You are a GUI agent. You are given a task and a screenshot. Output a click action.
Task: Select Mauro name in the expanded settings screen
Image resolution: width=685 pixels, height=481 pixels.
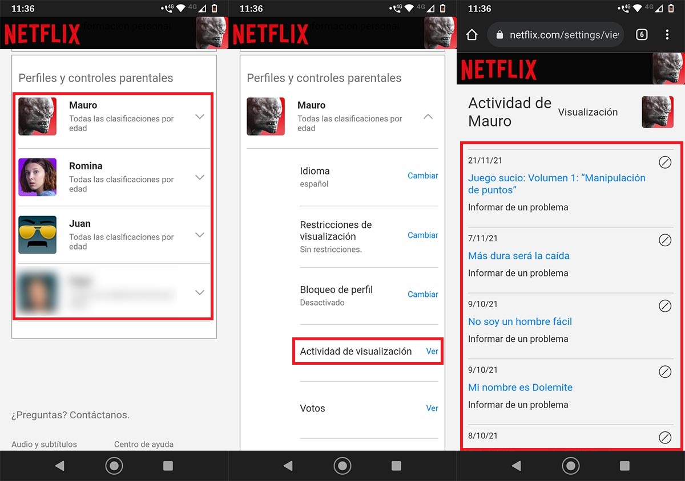coord(312,105)
